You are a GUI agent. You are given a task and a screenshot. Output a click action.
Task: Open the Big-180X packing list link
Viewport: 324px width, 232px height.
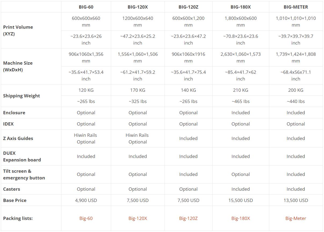click(241, 218)
